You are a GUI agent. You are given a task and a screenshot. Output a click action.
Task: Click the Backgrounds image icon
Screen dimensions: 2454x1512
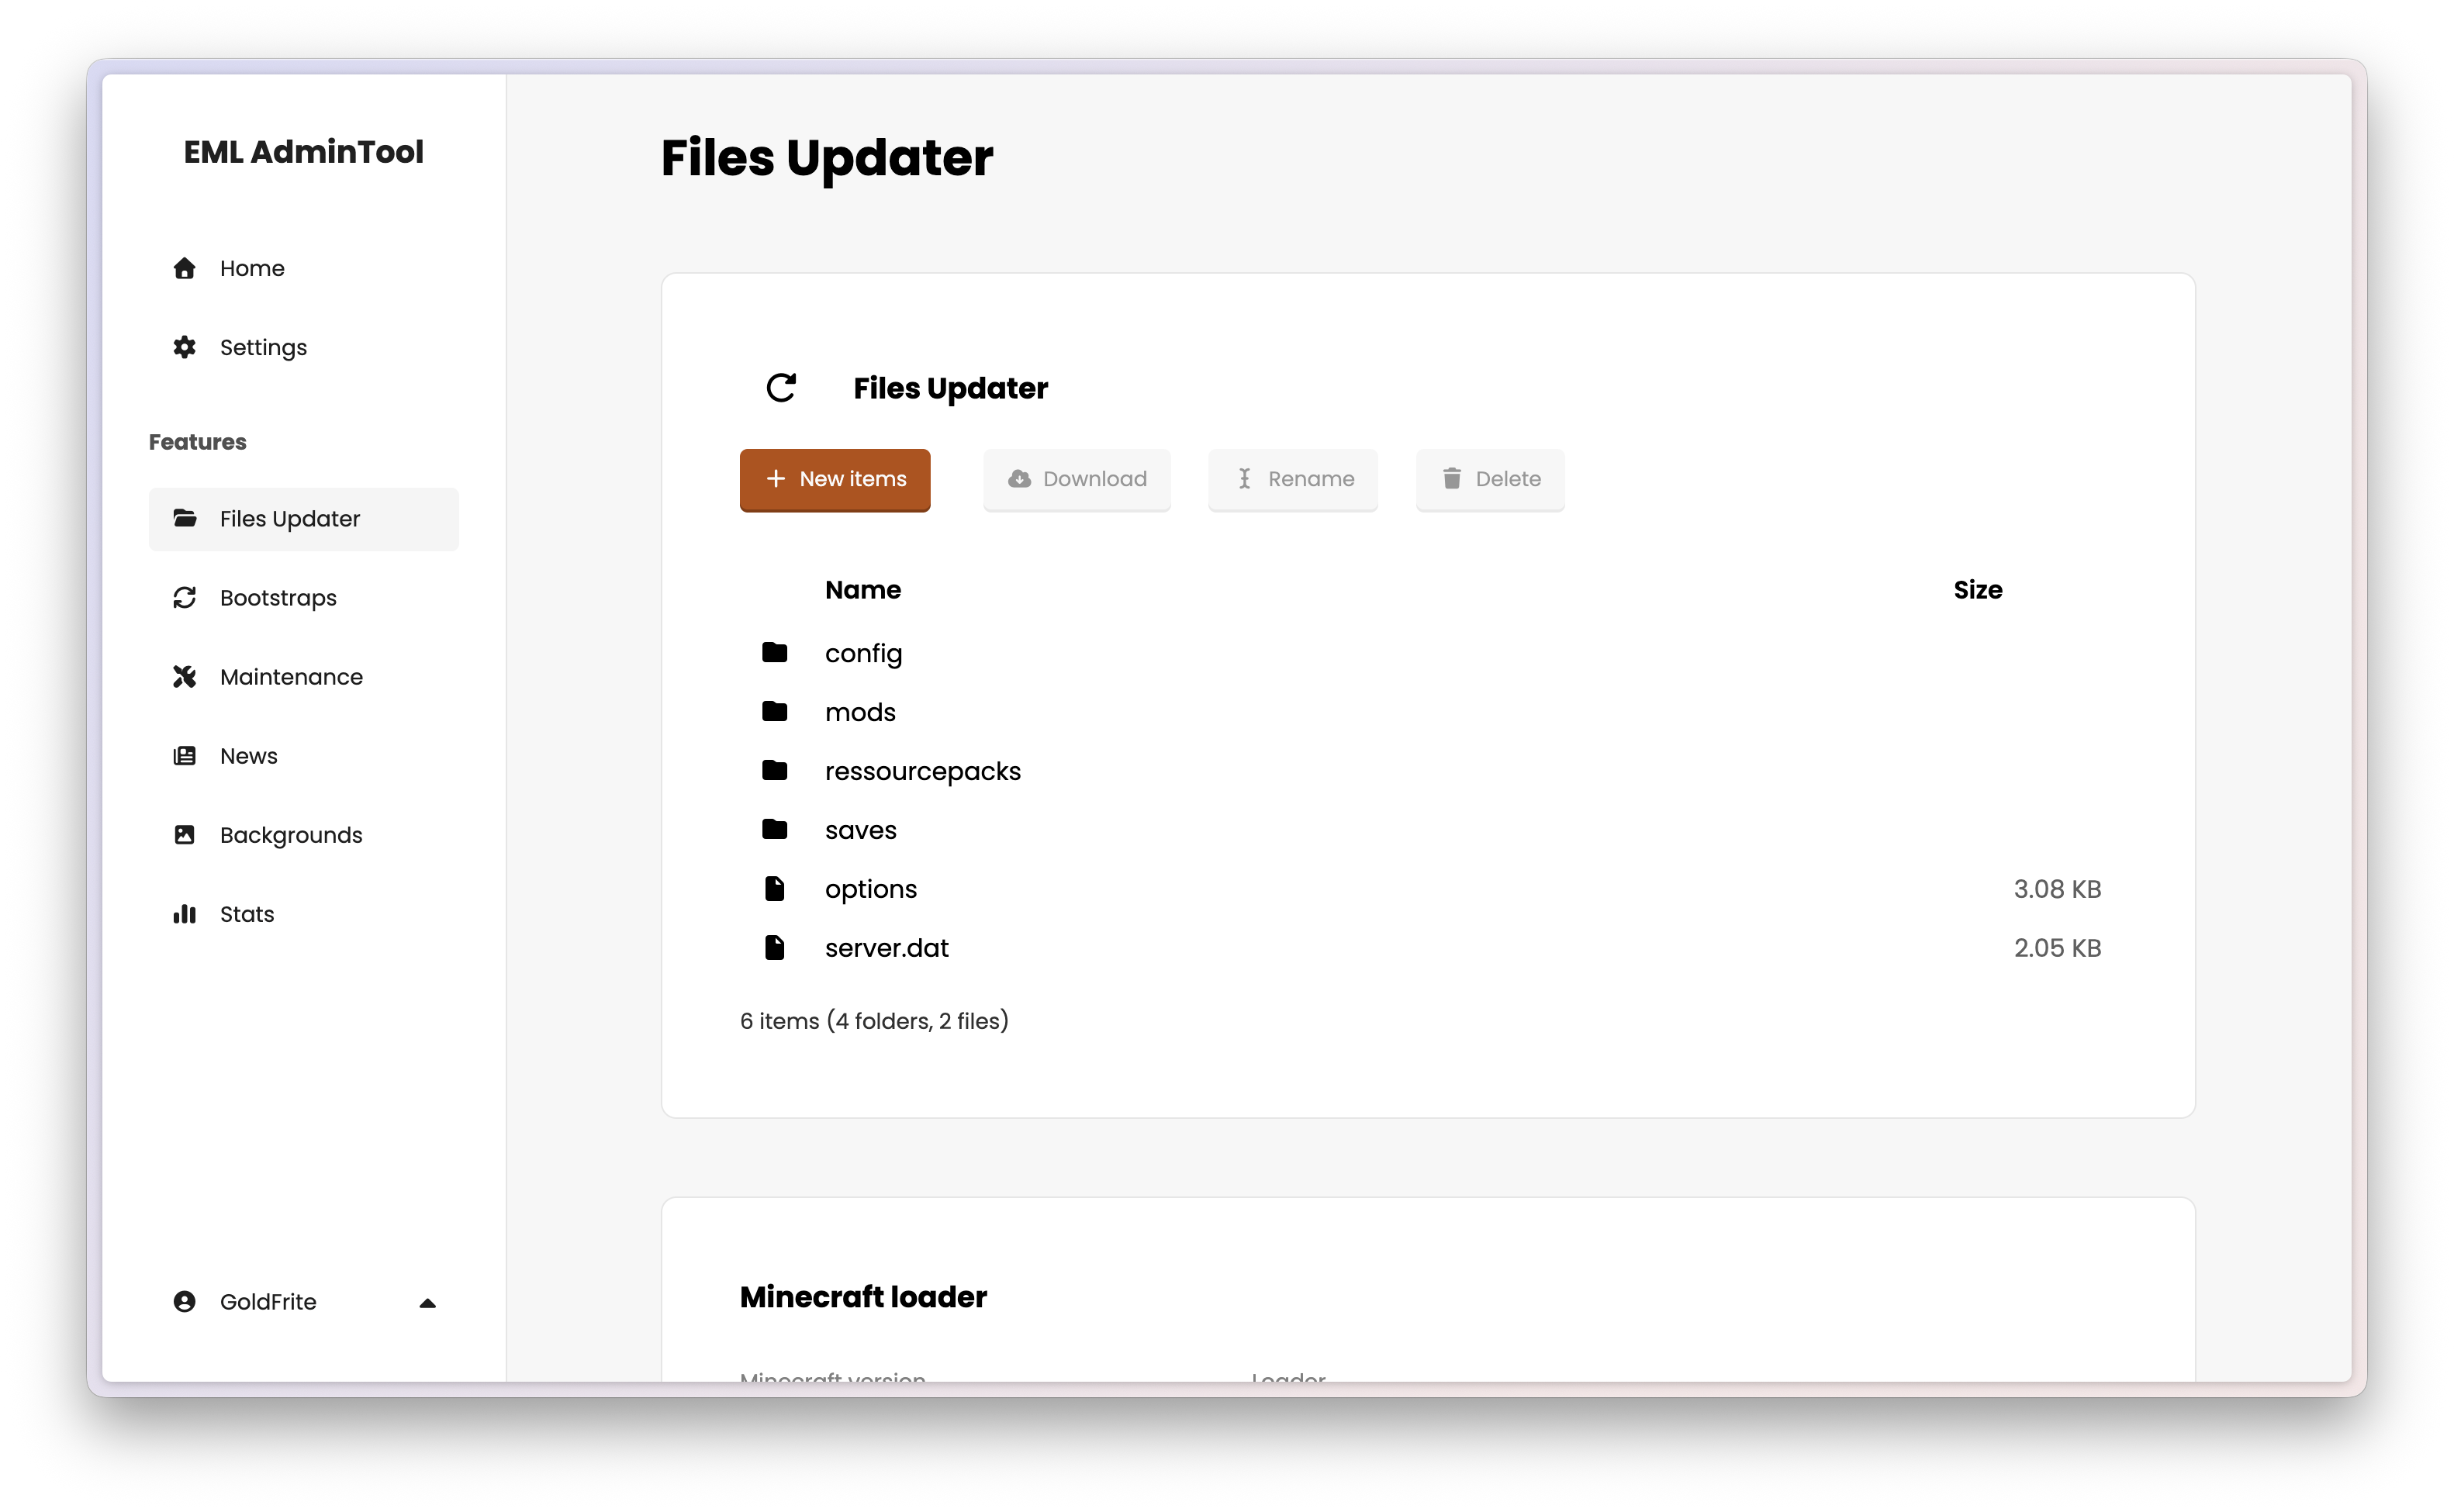tap(184, 834)
